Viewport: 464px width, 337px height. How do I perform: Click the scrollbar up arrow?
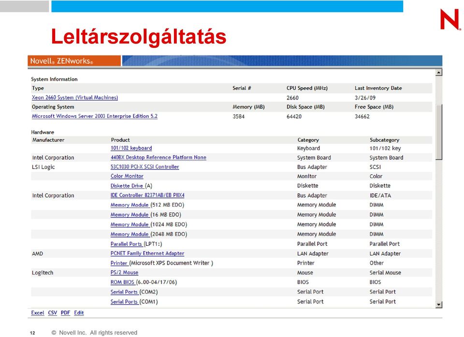pyautogui.click(x=439, y=72)
